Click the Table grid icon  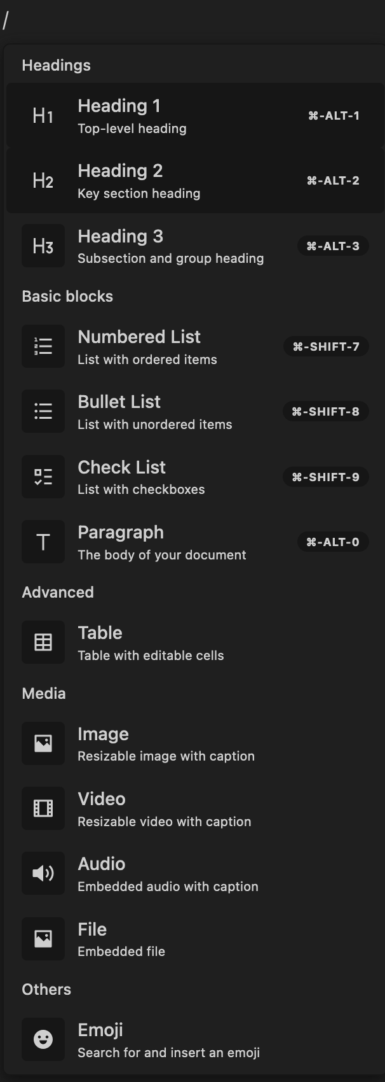(x=43, y=643)
